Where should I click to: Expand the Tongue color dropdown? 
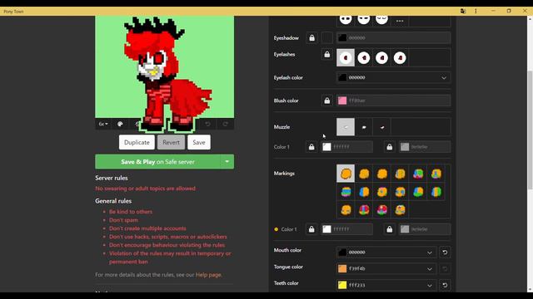click(x=430, y=269)
